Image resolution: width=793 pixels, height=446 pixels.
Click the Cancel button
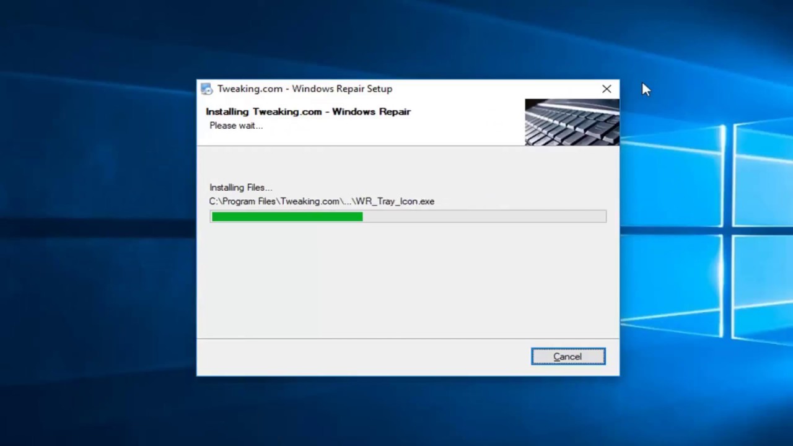click(568, 356)
